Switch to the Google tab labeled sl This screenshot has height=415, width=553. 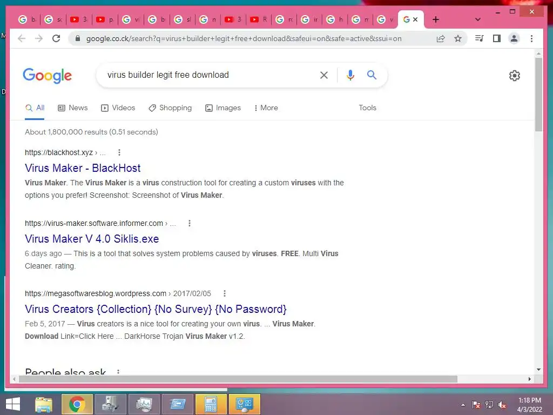[x=183, y=20]
